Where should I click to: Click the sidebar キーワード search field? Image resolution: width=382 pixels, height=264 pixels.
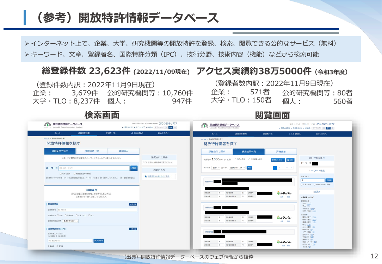tap(313, 180)
